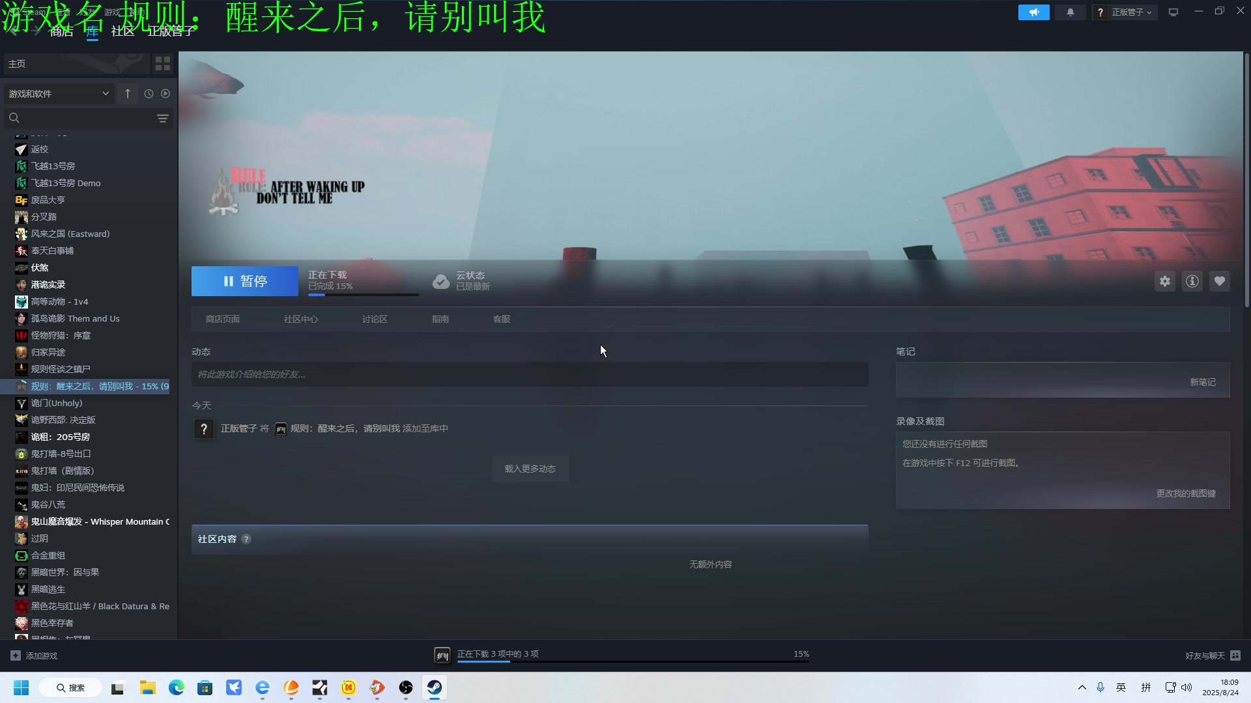Open notifications bell icon
Image resolution: width=1251 pixels, height=703 pixels.
pyautogui.click(x=1071, y=12)
